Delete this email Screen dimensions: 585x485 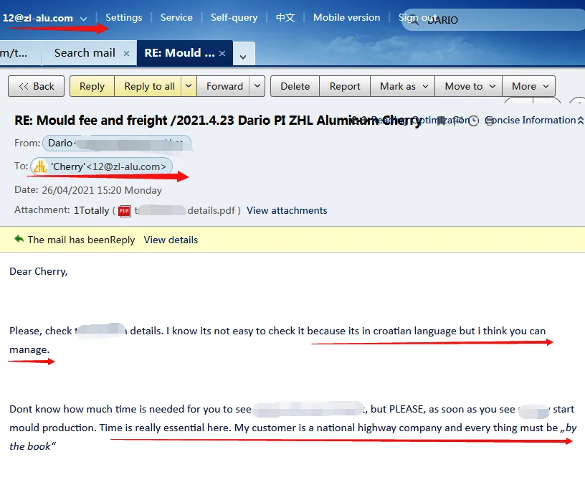pyautogui.click(x=295, y=86)
